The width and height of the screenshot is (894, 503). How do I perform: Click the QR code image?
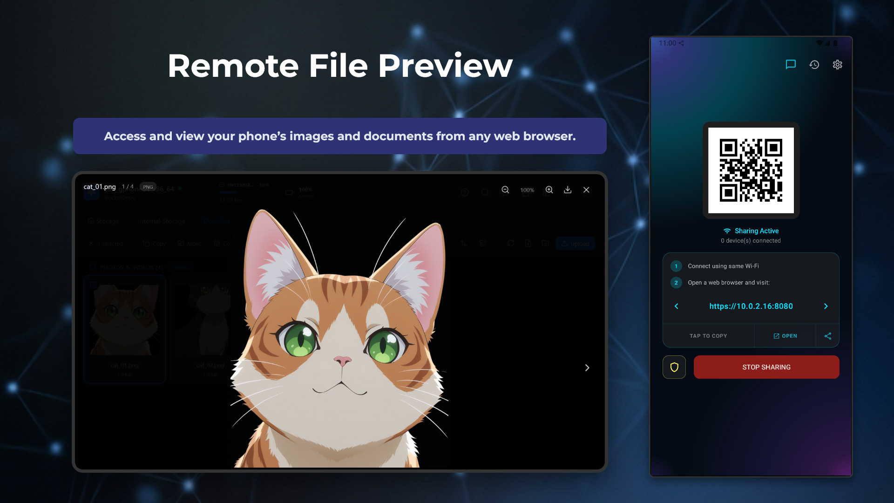pyautogui.click(x=751, y=170)
